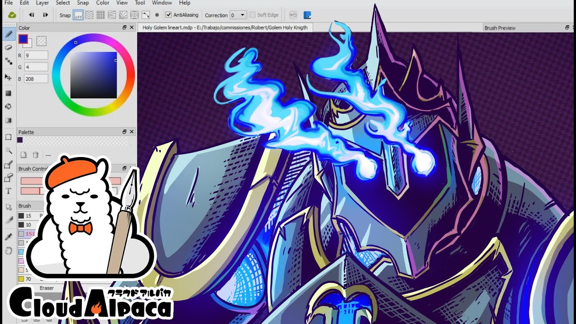Open the Layer menu
The image size is (576, 324).
tap(42, 3)
